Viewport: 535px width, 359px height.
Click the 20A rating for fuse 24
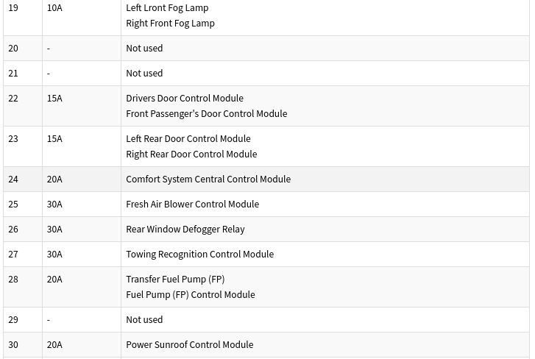tap(54, 179)
